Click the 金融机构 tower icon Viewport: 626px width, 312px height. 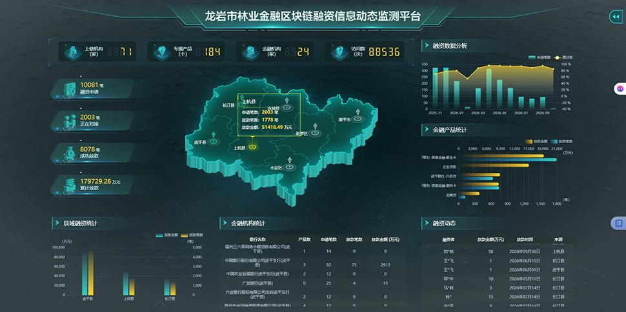[250, 52]
